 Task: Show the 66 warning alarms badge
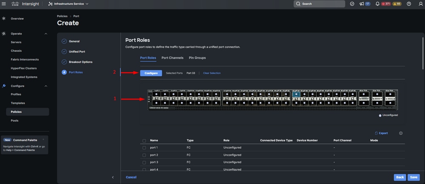[397, 4]
